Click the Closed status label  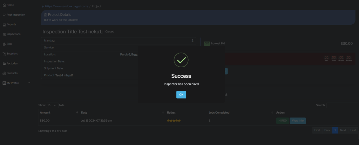point(110,32)
